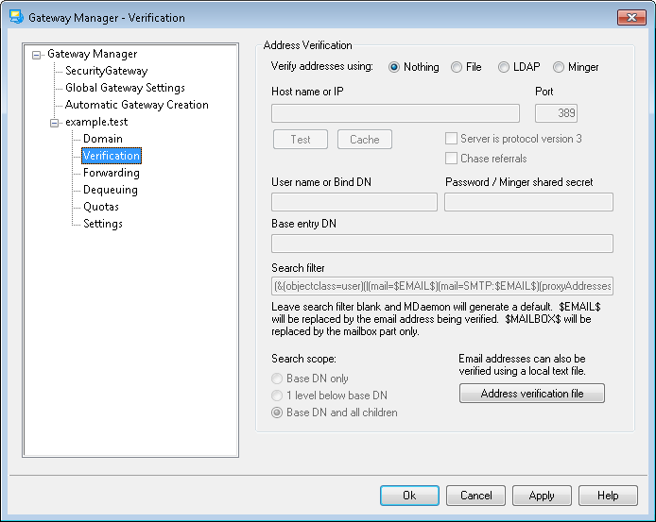Open Automatic Gateway Creation page
This screenshot has height=522, width=656.
(x=136, y=105)
